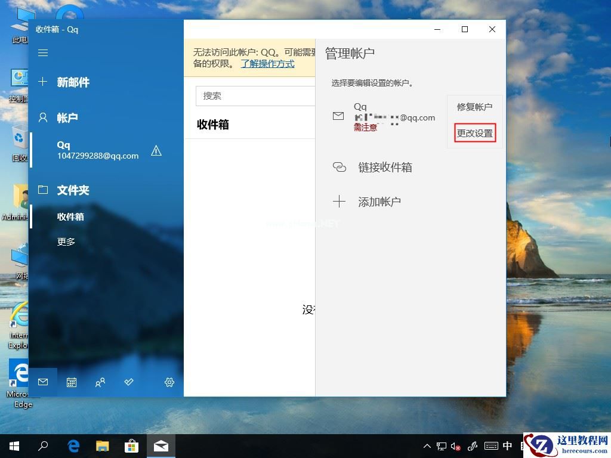
Task: Select the Mail envelope icon in bottom bar
Action: pyautogui.click(x=42, y=382)
